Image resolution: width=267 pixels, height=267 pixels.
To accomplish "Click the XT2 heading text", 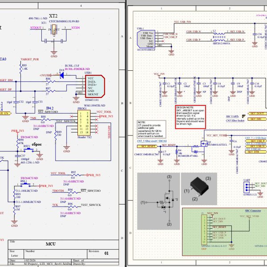I will click(x=53, y=16).
